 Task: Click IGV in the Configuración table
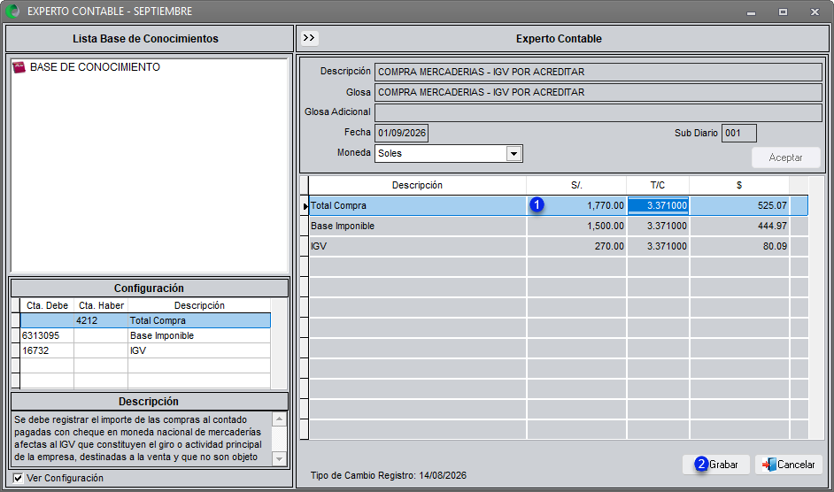click(199, 350)
